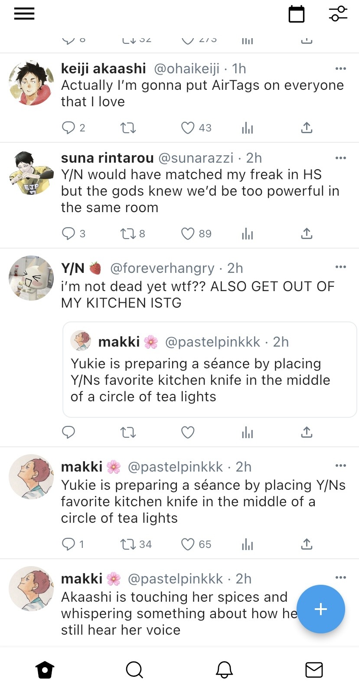Like keiji akaashi's AirTags tweet
Screen dimensions: 359x685
coord(188,128)
